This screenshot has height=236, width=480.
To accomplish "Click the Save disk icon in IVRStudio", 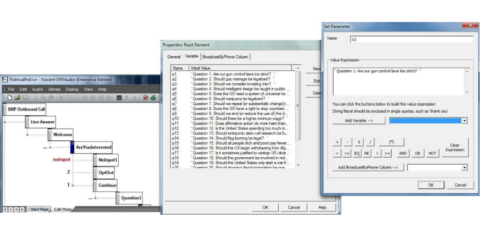I will tap(25, 98).
